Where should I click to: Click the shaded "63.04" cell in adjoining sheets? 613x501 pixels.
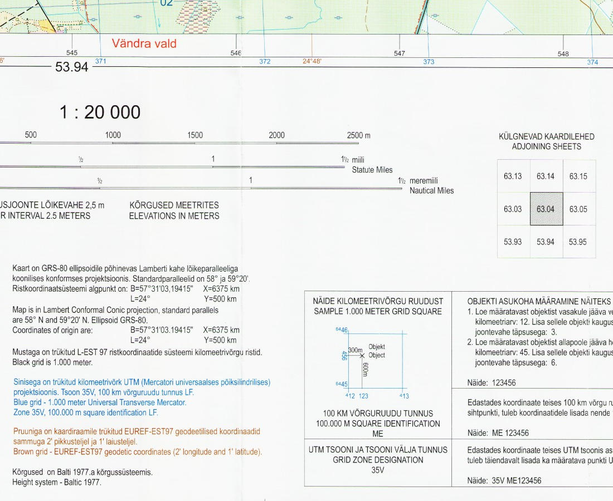(546, 209)
